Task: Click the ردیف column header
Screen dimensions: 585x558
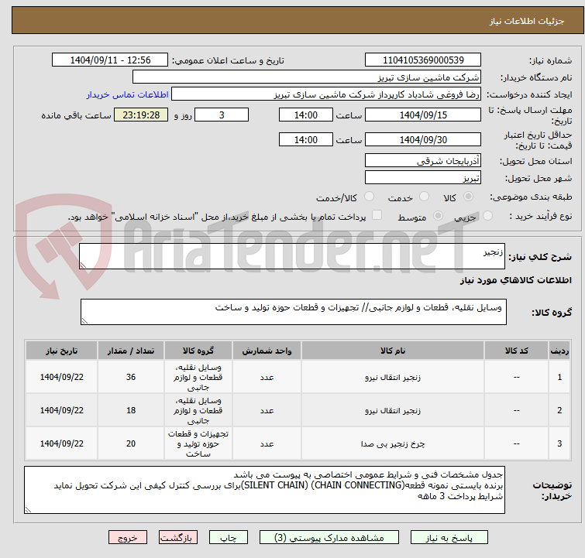Action: click(559, 351)
